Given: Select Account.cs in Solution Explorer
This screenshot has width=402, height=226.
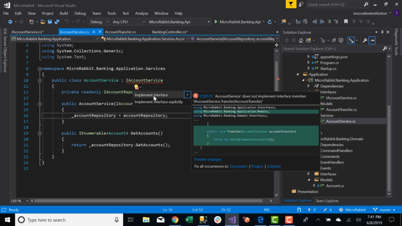Looking at the screenshot, I should coord(335,186).
